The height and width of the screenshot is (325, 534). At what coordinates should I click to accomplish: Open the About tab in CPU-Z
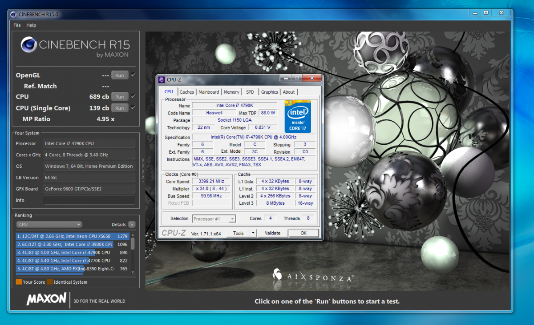tap(289, 92)
